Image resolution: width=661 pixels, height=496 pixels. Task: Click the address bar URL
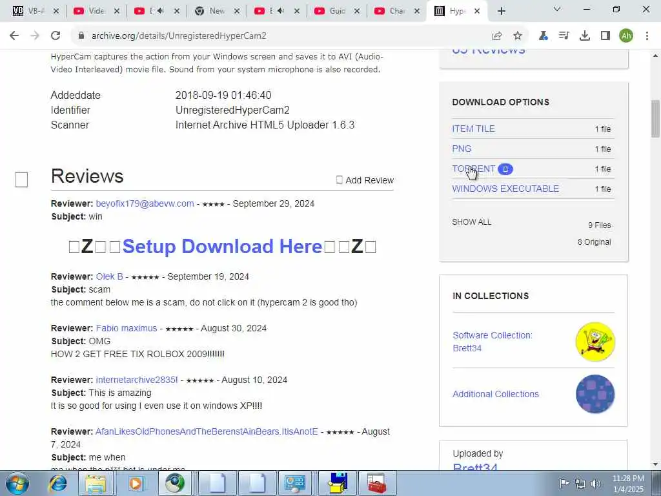179,36
